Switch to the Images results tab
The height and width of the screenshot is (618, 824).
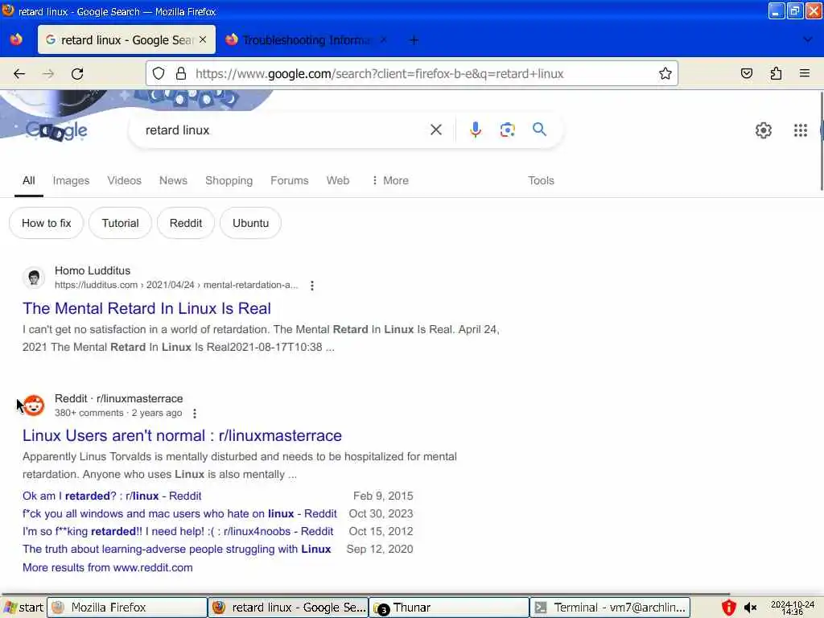(71, 180)
